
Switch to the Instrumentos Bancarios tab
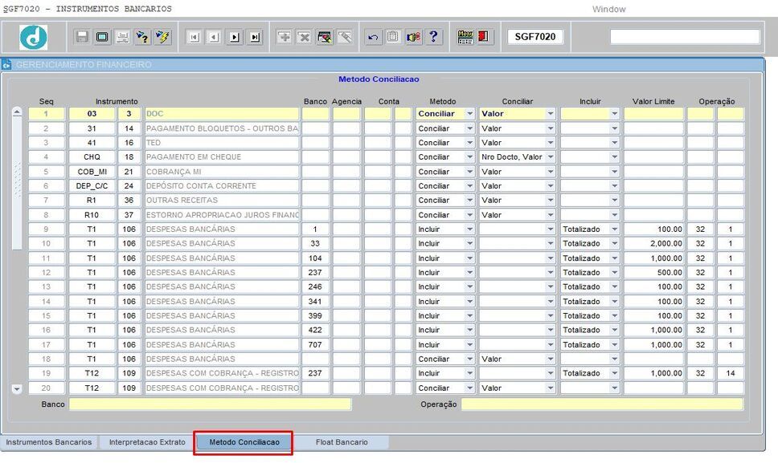[48, 442]
